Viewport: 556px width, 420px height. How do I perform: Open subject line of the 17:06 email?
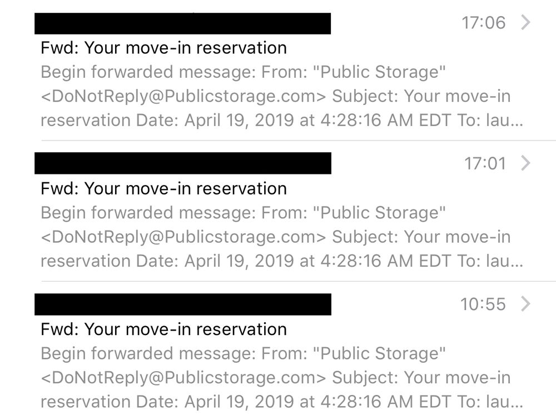click(164, 48)
